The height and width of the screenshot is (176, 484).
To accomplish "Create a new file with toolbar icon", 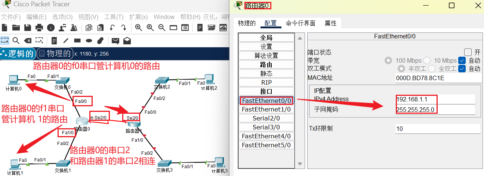I will [4, 28].
